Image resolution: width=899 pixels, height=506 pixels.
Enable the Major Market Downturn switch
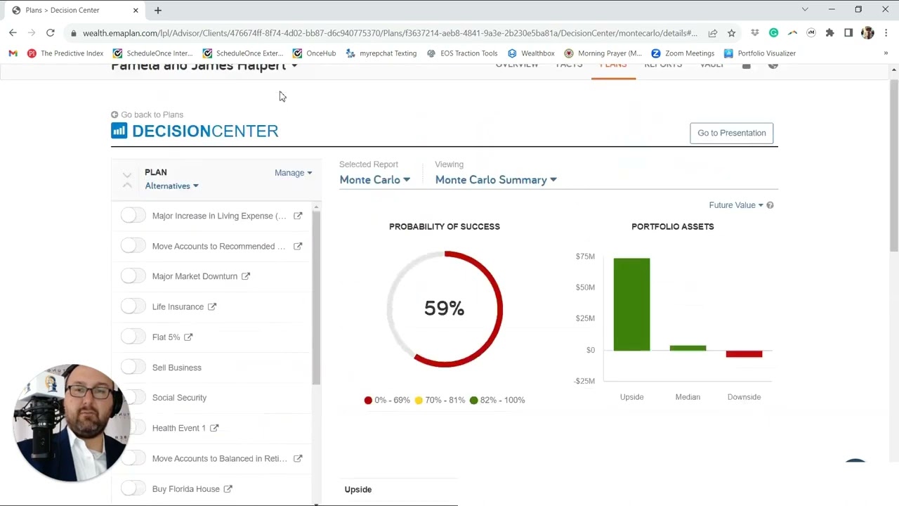[x=133, y=275]
